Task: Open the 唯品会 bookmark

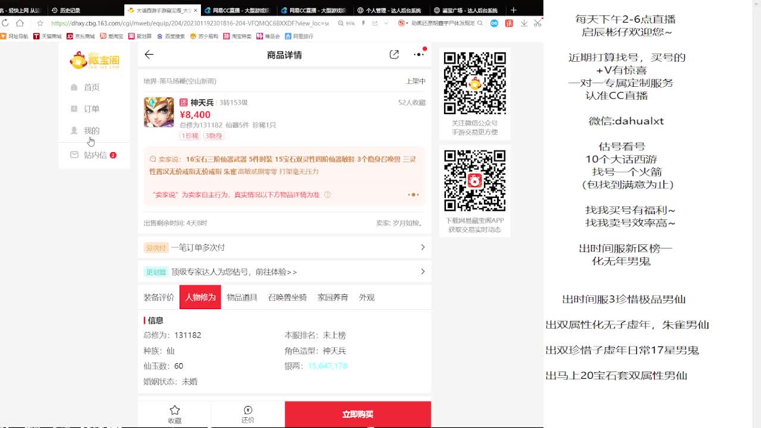Action: pos(269,36)
